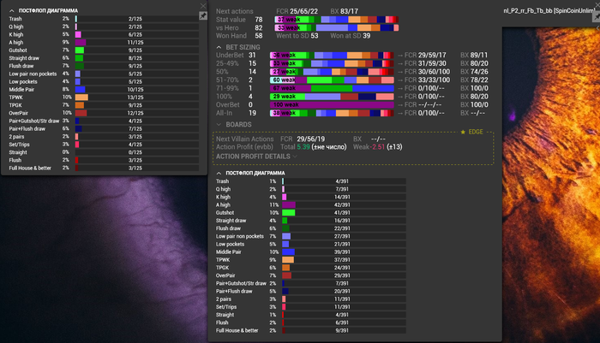Click the Won at SD 39 stat
The height and width of the screenshot is (343, 600).
point(350,36)
